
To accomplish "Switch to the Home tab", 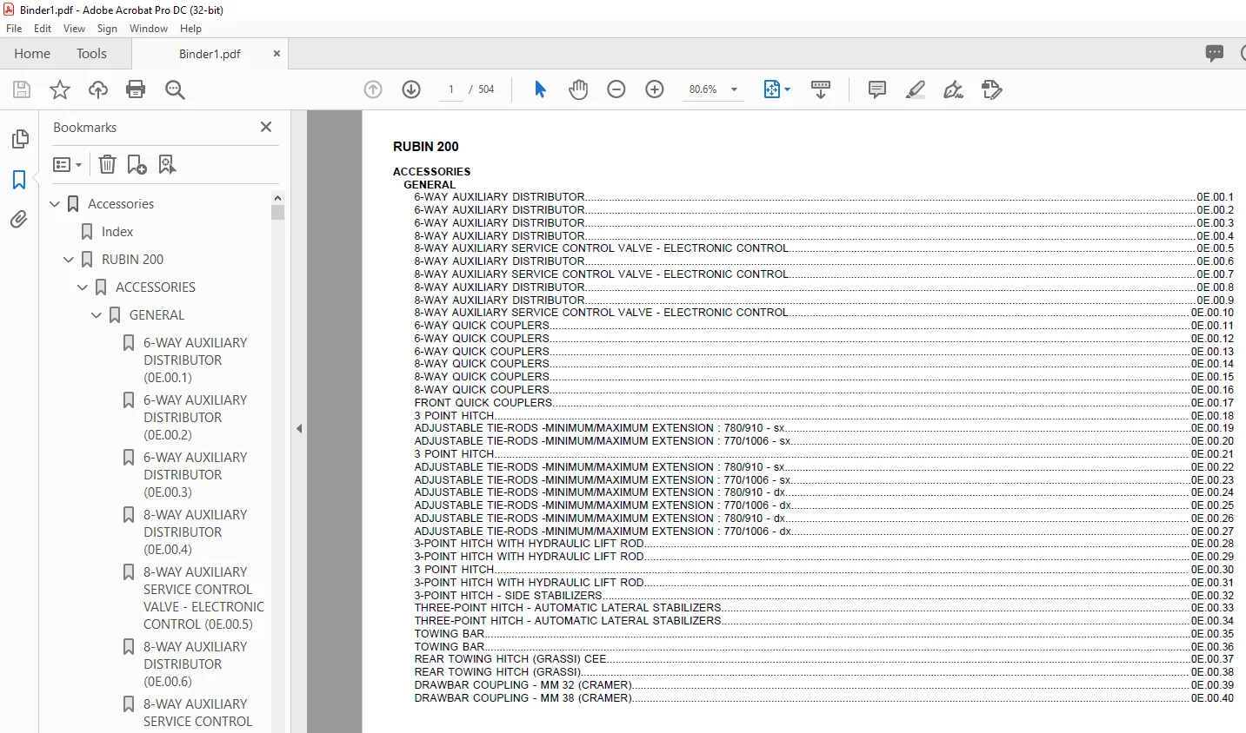I will click(x=32, y=53).
